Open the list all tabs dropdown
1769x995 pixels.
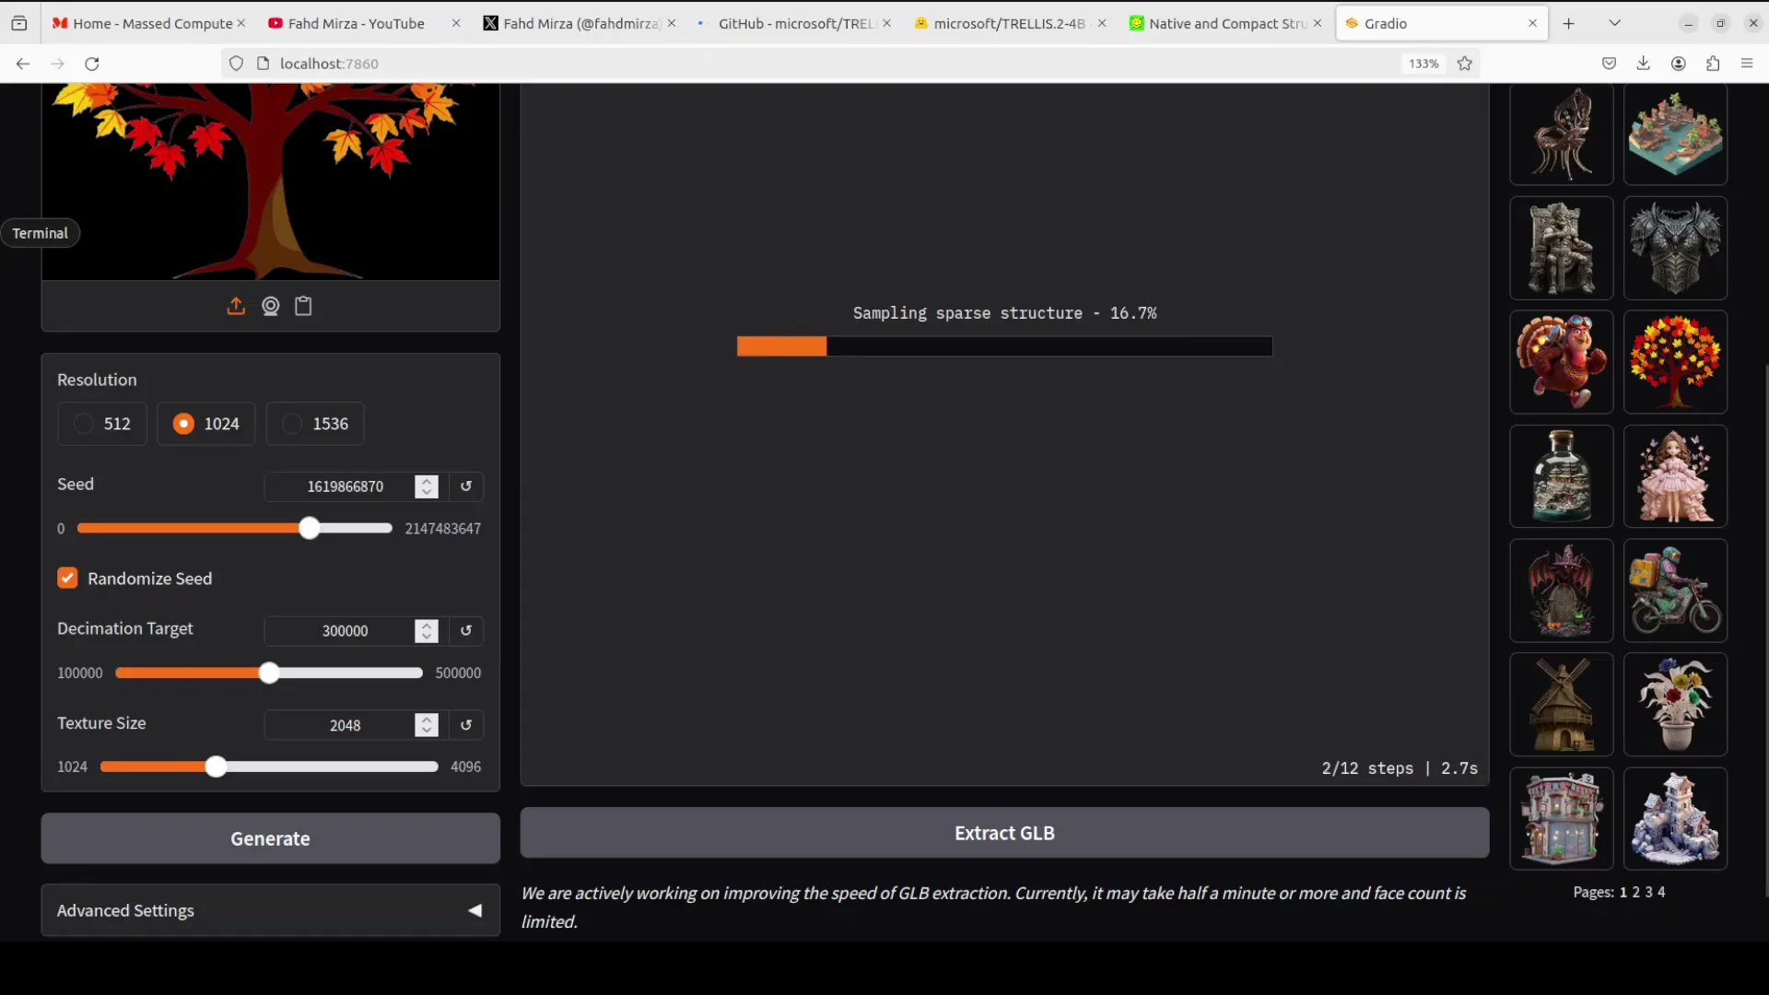(1614, 23)
